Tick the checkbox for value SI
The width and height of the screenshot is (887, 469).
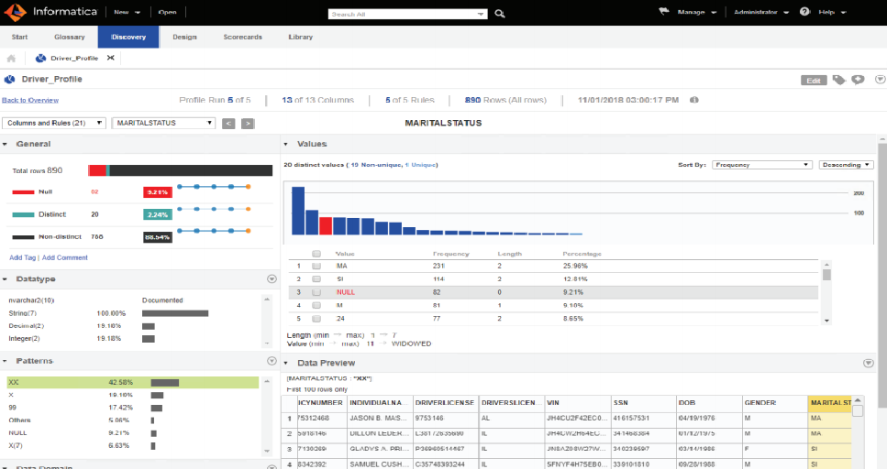click(316, 279)
